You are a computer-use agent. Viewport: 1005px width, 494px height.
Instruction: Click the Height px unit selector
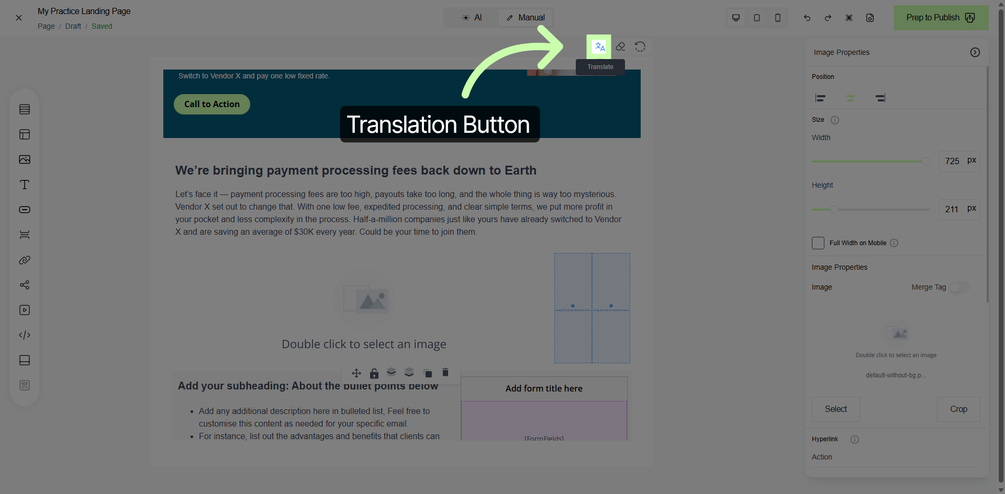971,209
